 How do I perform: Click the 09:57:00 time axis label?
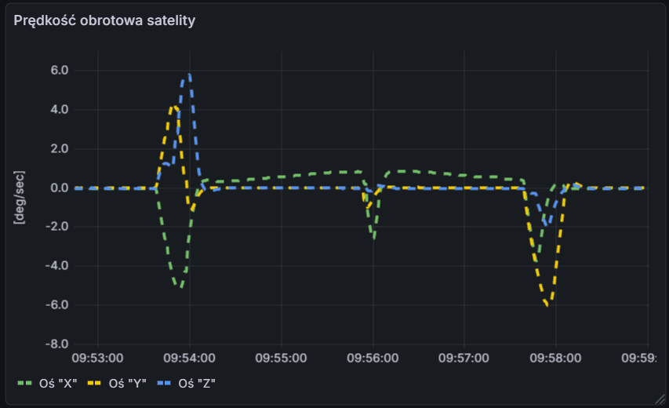[x=464, y=358]
